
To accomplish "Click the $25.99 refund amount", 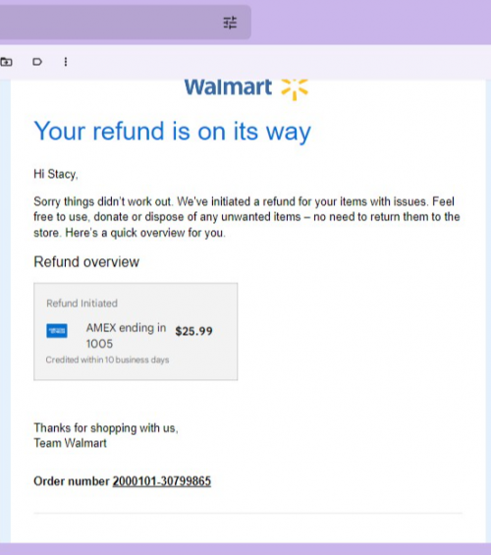I will (x=193, y=331).
